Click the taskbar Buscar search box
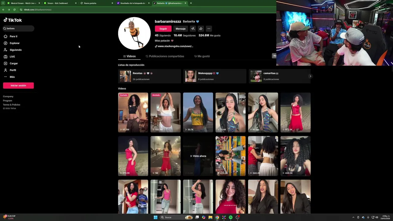 [x=176, y=217]
